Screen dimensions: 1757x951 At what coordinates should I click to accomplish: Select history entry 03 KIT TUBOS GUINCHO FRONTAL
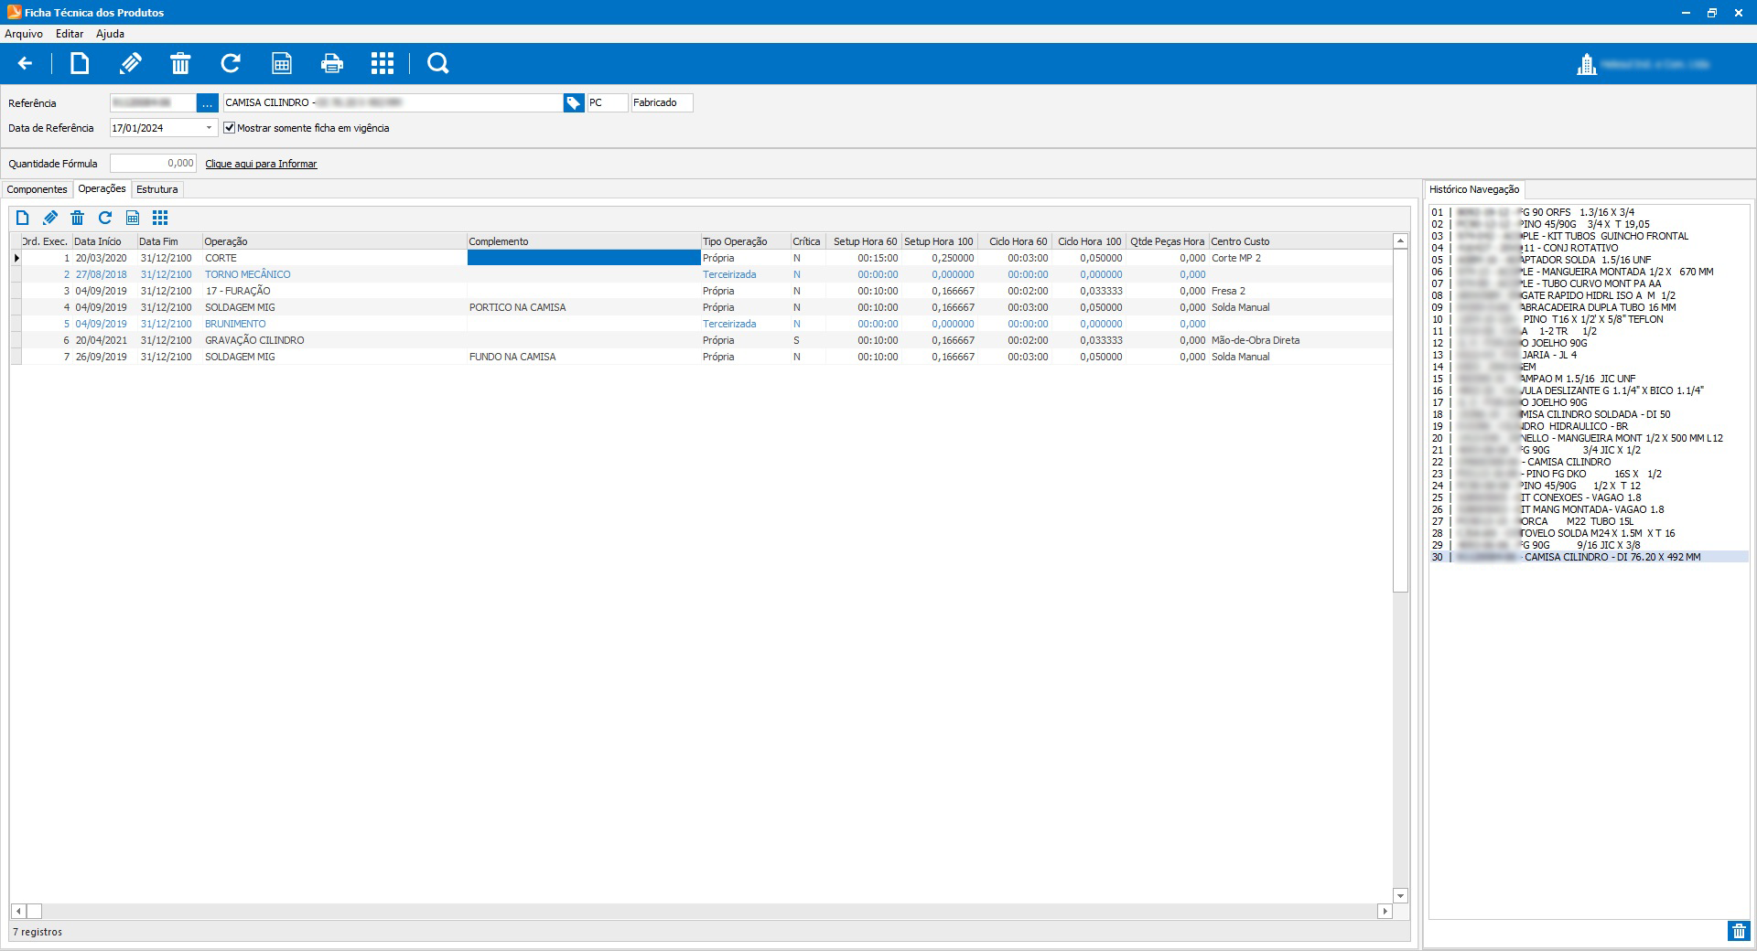click(x=1589, y=236)
